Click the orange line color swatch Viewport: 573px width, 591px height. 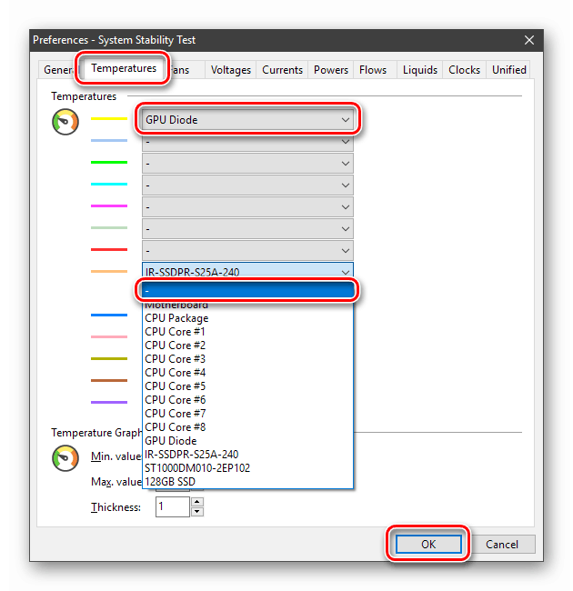pyautogui.click(x=109, y=271)
